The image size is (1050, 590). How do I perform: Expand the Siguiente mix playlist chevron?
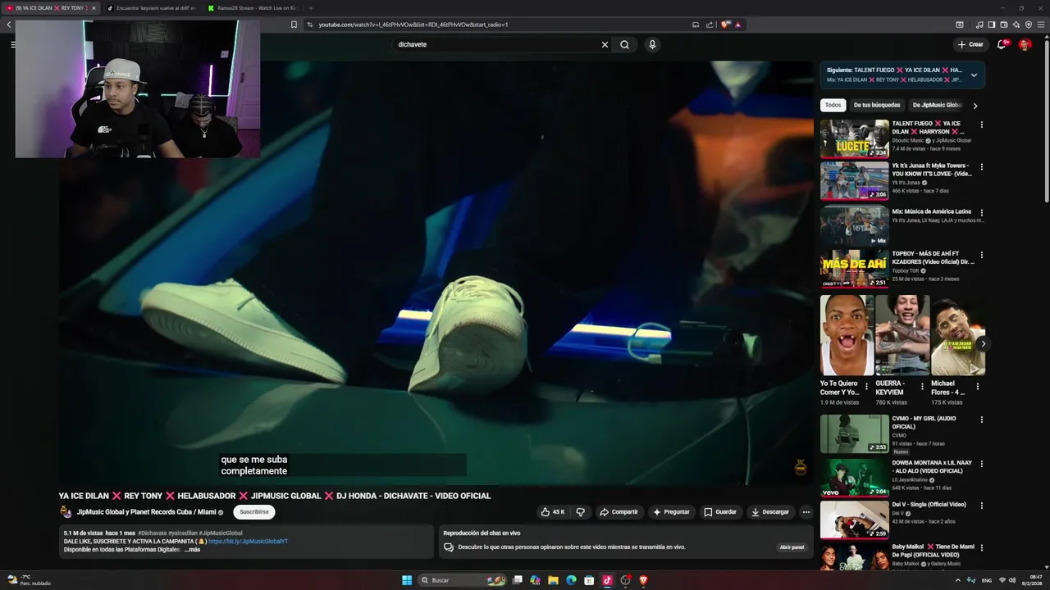click(974, 75)
